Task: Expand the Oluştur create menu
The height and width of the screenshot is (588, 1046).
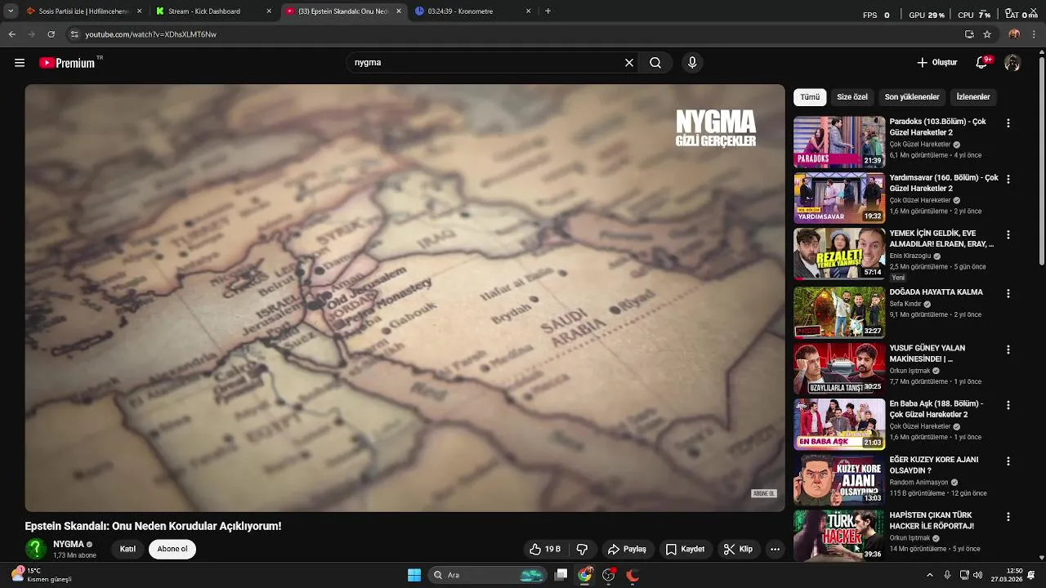Action: click(936, 63)
